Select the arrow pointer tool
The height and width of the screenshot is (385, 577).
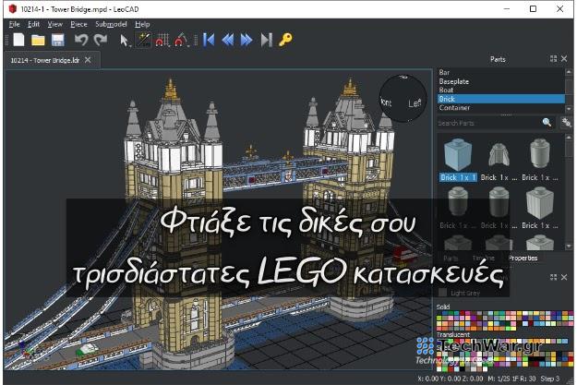click(126, 40)
